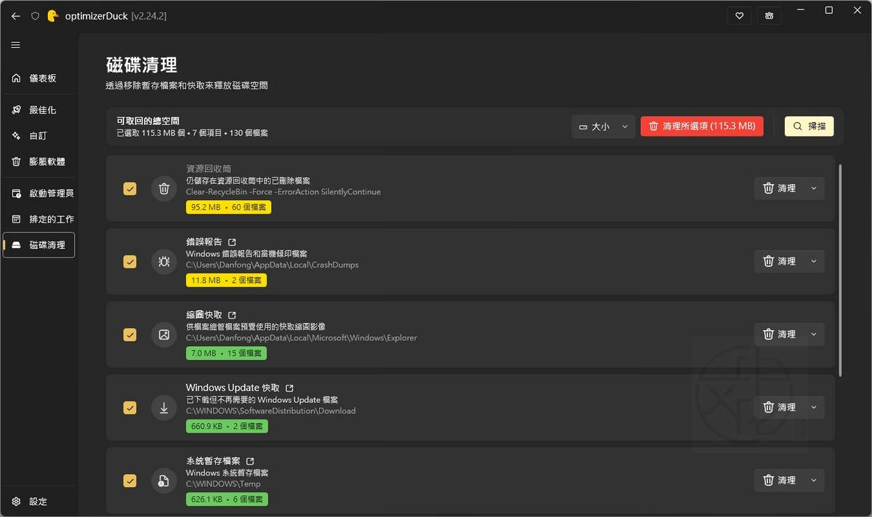Open the 大小 sort dropdown
The width and height of the screenshot is (872, 517).
point(603,127)
